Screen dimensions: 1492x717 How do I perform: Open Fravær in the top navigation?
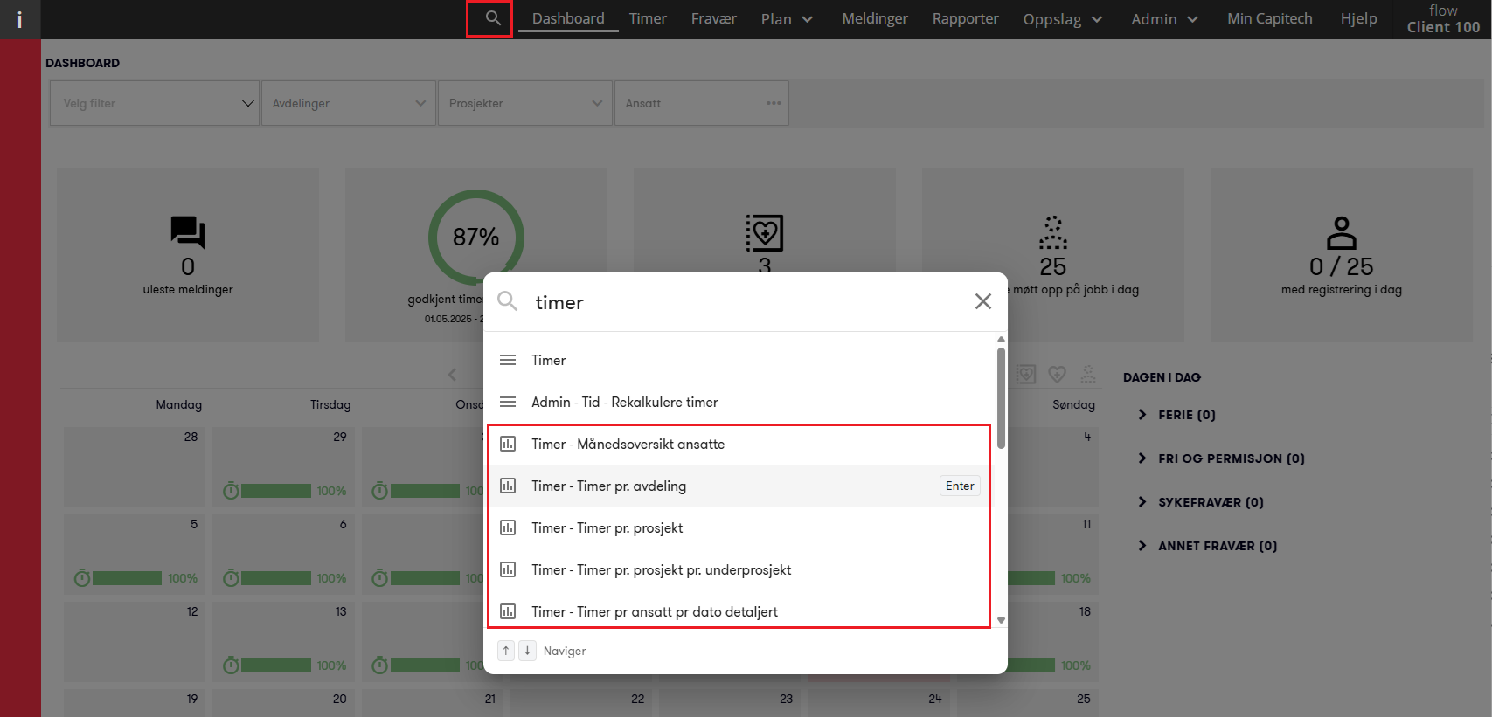click(714, 18)
